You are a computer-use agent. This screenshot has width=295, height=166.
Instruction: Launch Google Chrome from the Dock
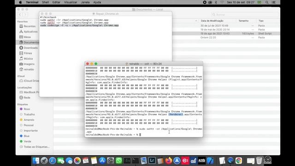click(x=239, y=161)
